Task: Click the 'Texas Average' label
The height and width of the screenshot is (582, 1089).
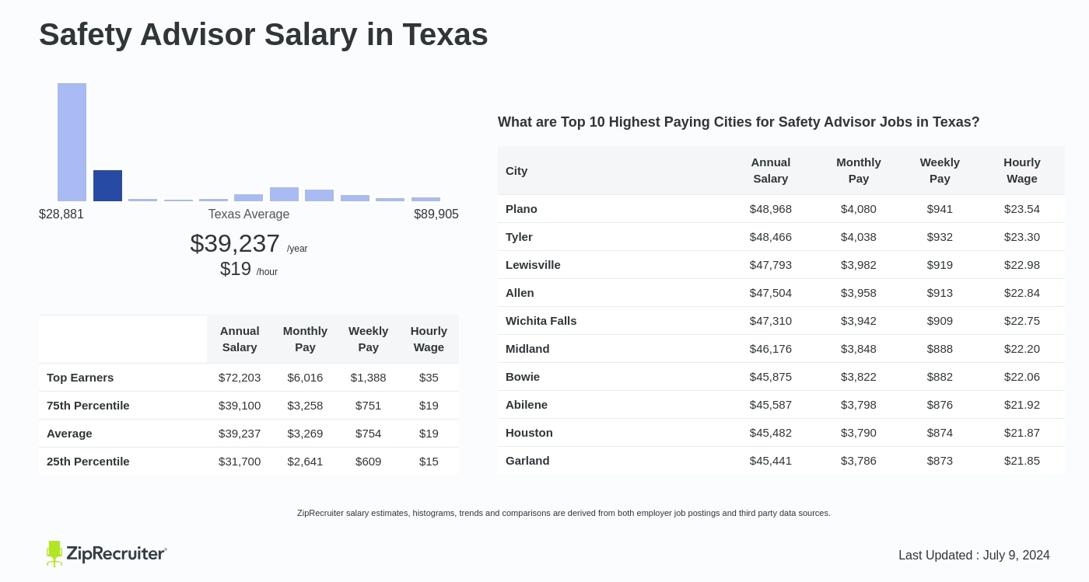Action: pyautogui.click(x=249, y=214)
